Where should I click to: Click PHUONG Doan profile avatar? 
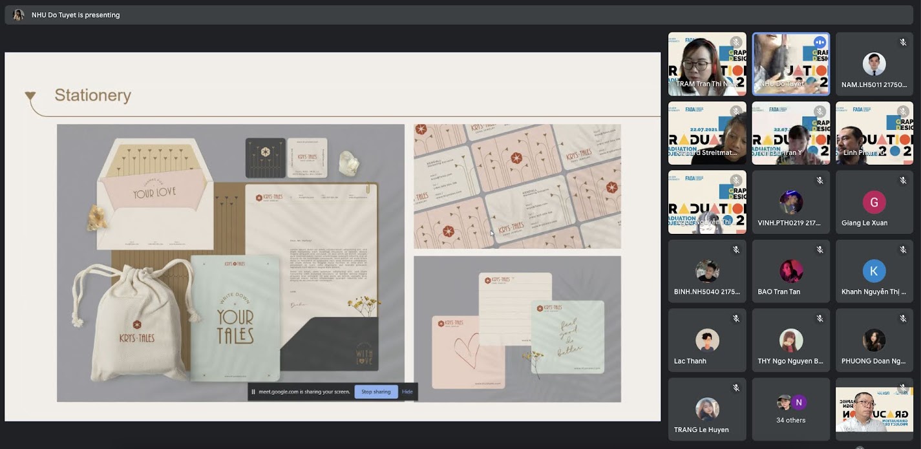click(x=874, y=340)
